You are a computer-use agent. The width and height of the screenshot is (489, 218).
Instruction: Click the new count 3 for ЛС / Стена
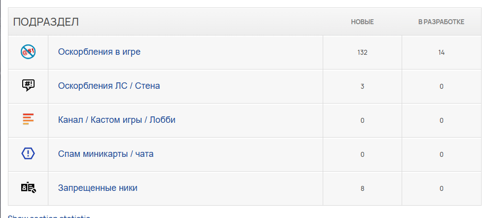pos(362,86)
